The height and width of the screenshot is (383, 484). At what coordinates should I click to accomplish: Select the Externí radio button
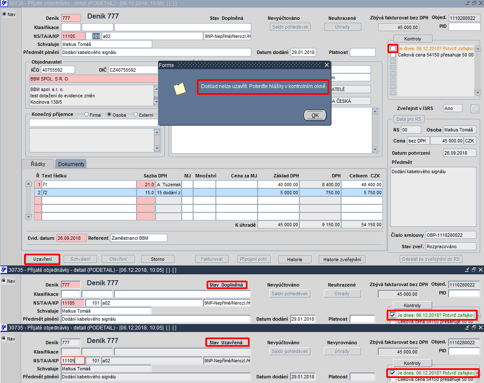pyautogui.click(x=136, y=115)
